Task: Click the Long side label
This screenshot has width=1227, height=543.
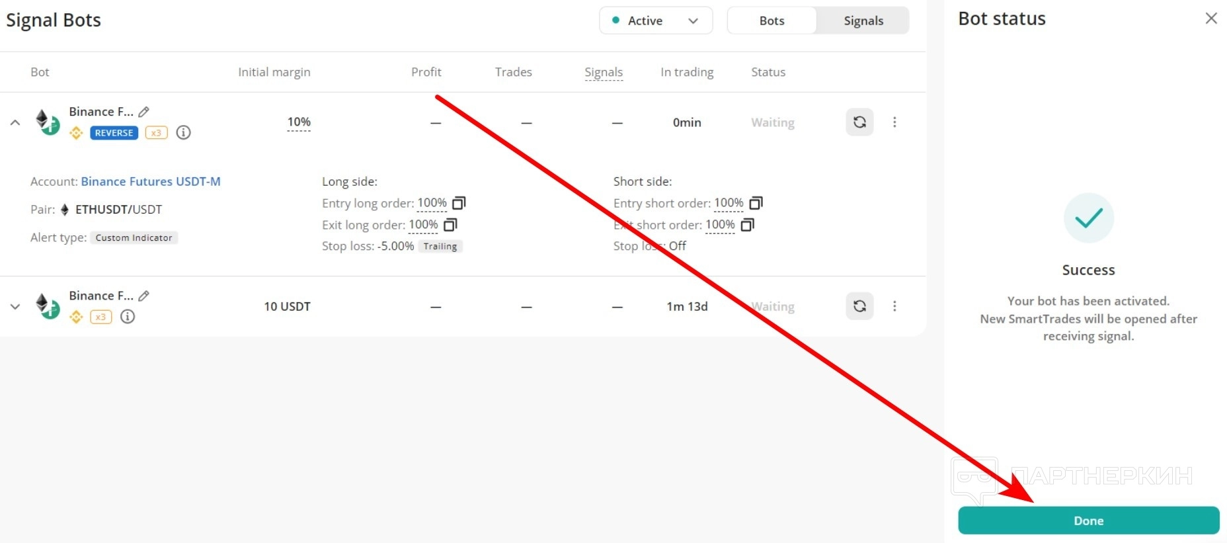Action: [350, 181]
